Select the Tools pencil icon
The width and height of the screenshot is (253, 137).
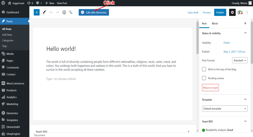[x=44, y=12]
